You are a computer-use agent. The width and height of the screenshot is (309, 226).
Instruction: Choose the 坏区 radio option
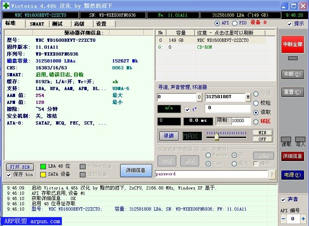click(256, 121)
